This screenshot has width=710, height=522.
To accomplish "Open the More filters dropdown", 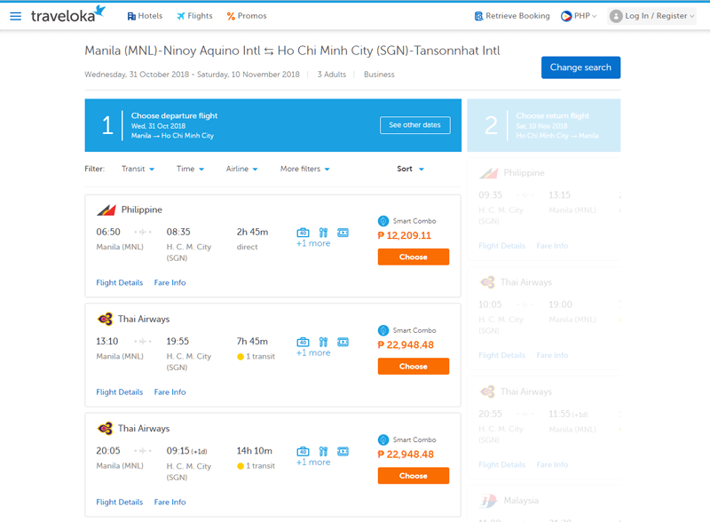I will 304,169.
